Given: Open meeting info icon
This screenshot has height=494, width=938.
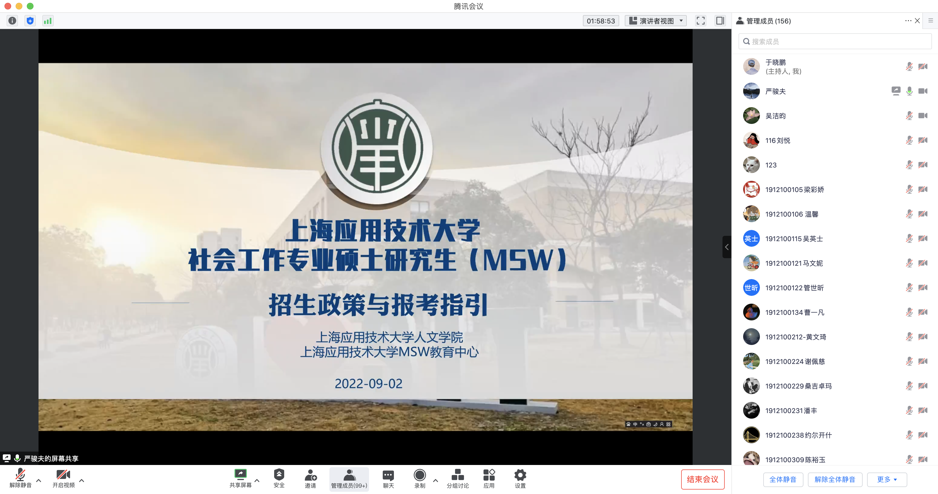Looking at the screenshot, I should [12, 21].
